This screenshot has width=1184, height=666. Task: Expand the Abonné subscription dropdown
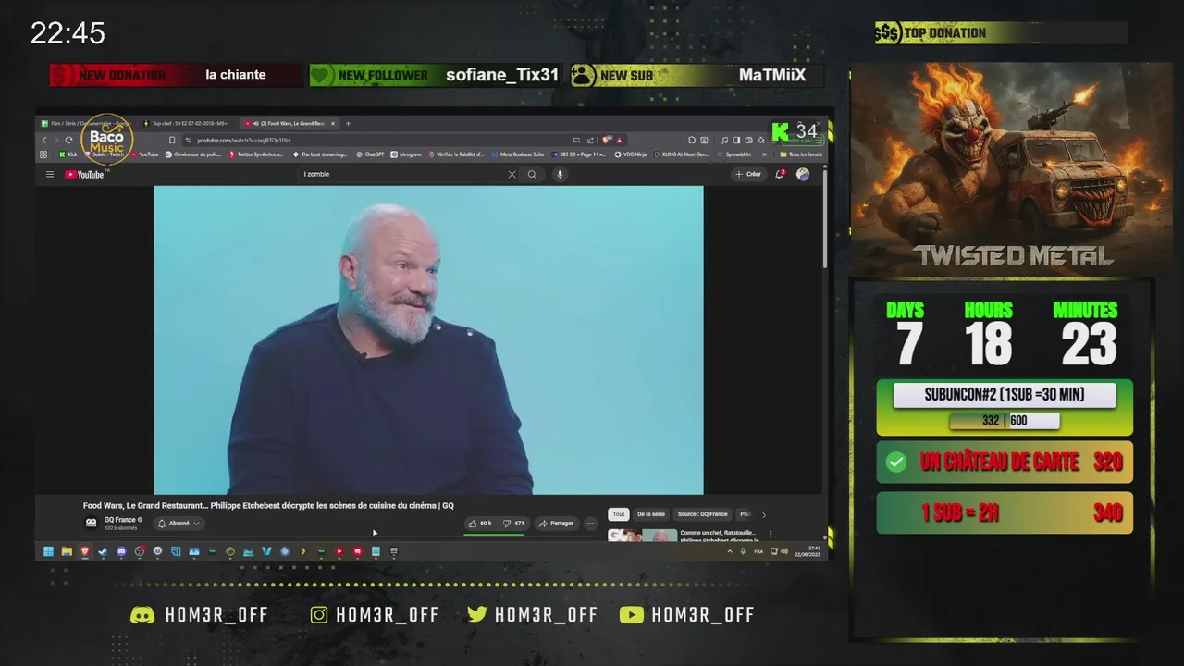tap(179, 524)
